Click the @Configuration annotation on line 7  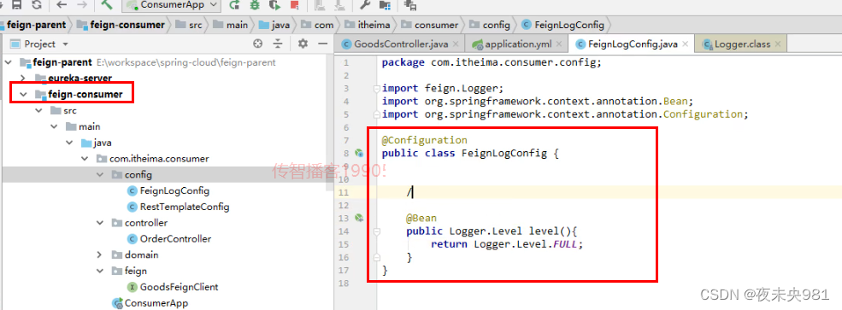[425, 140]
